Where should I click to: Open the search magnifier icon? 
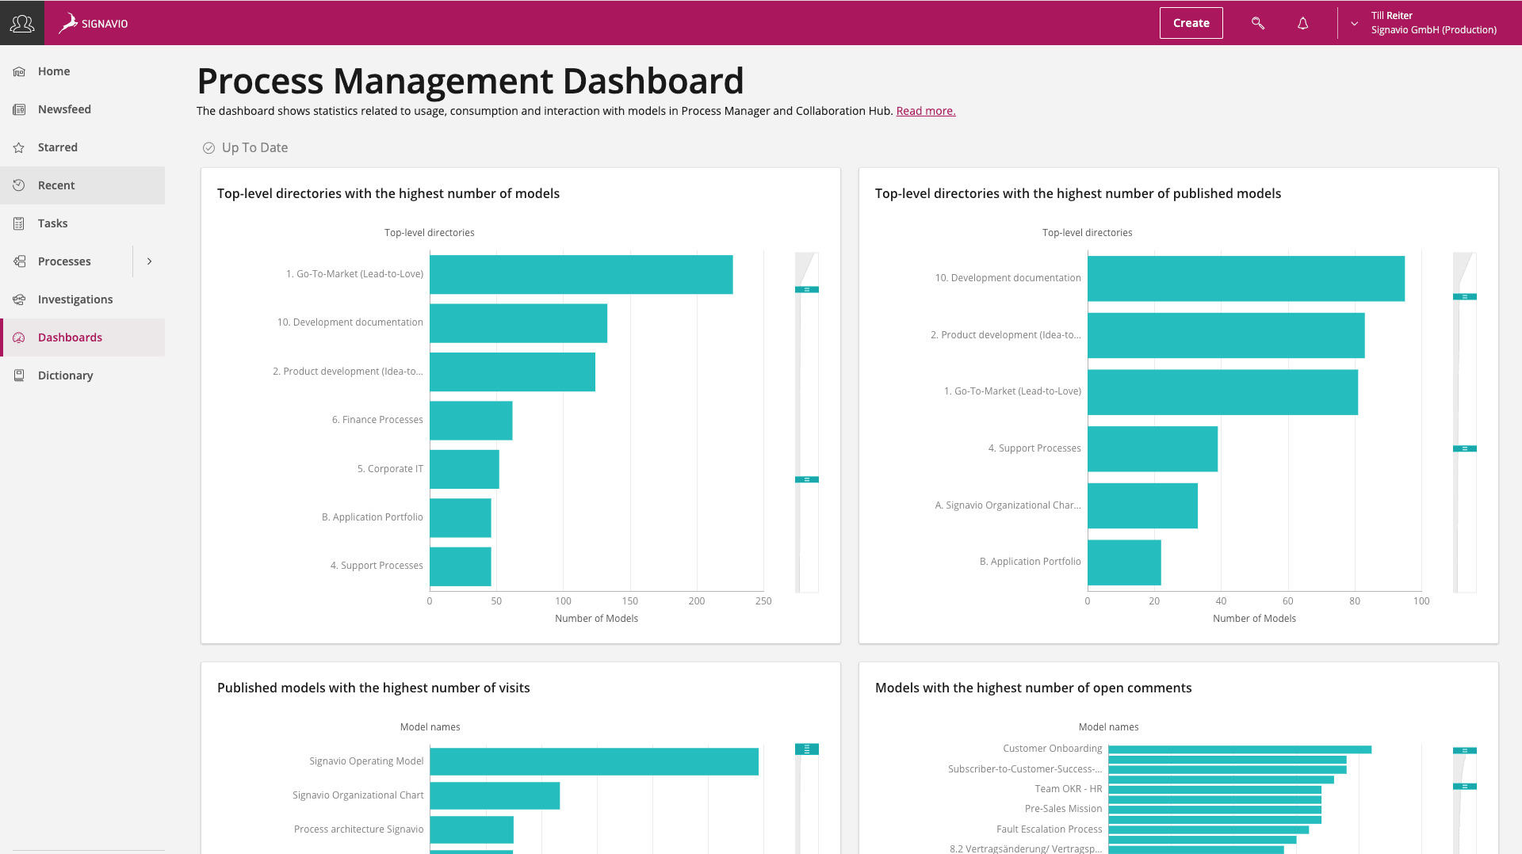(x=1257, y=23)
